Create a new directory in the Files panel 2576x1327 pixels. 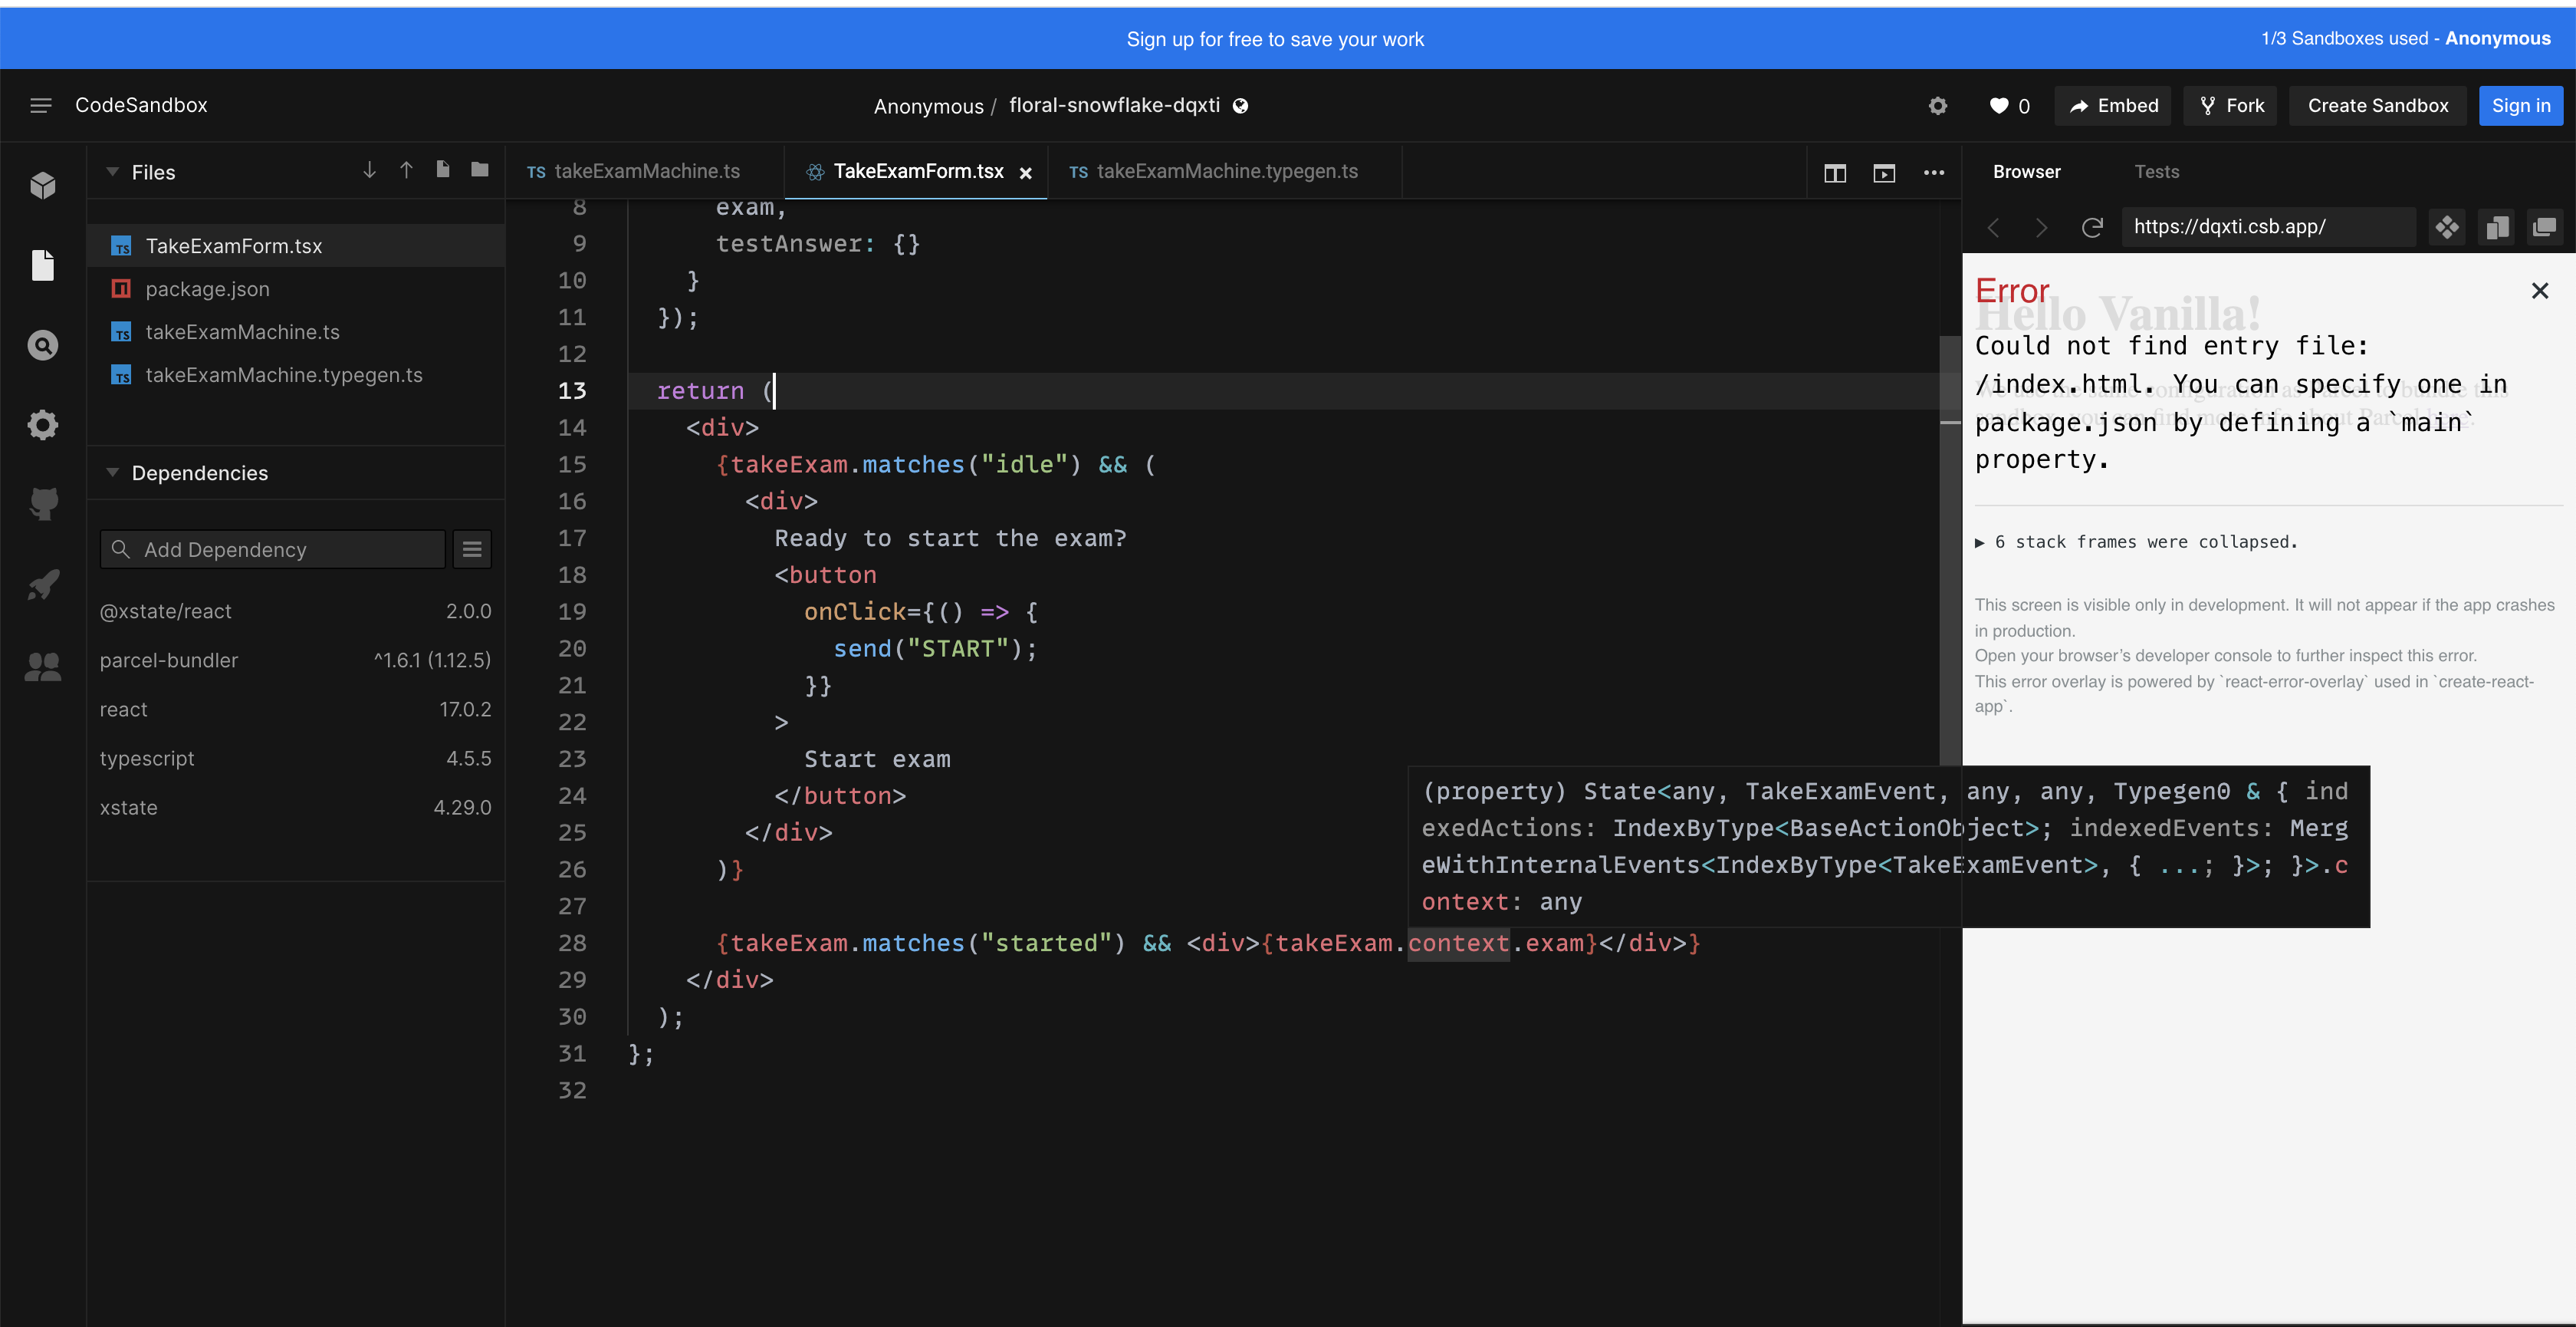click(x=479, y=170)
